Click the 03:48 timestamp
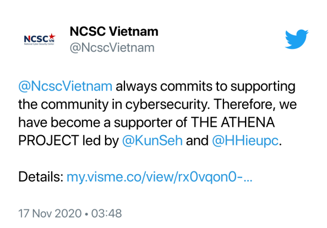327x228 pixels. click(106, 213)
